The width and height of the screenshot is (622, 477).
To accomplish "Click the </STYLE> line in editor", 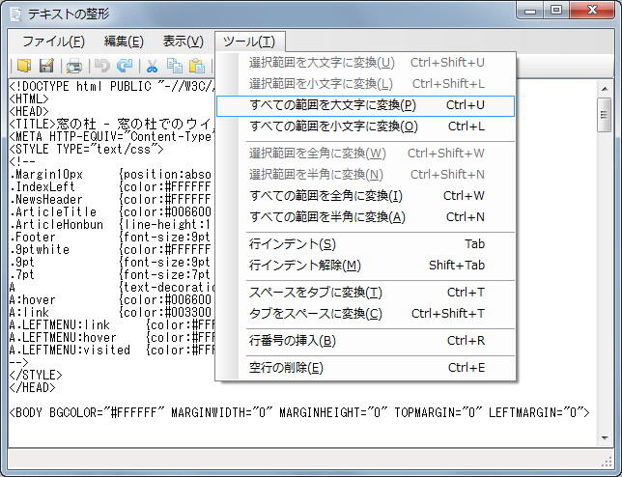I will [36, 375].
